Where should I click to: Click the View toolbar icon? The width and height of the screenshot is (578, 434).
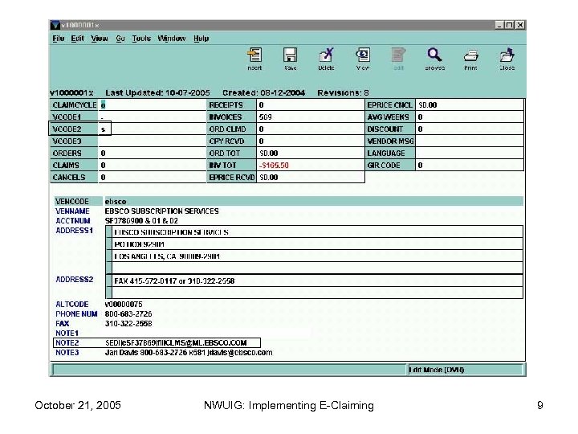363,55
